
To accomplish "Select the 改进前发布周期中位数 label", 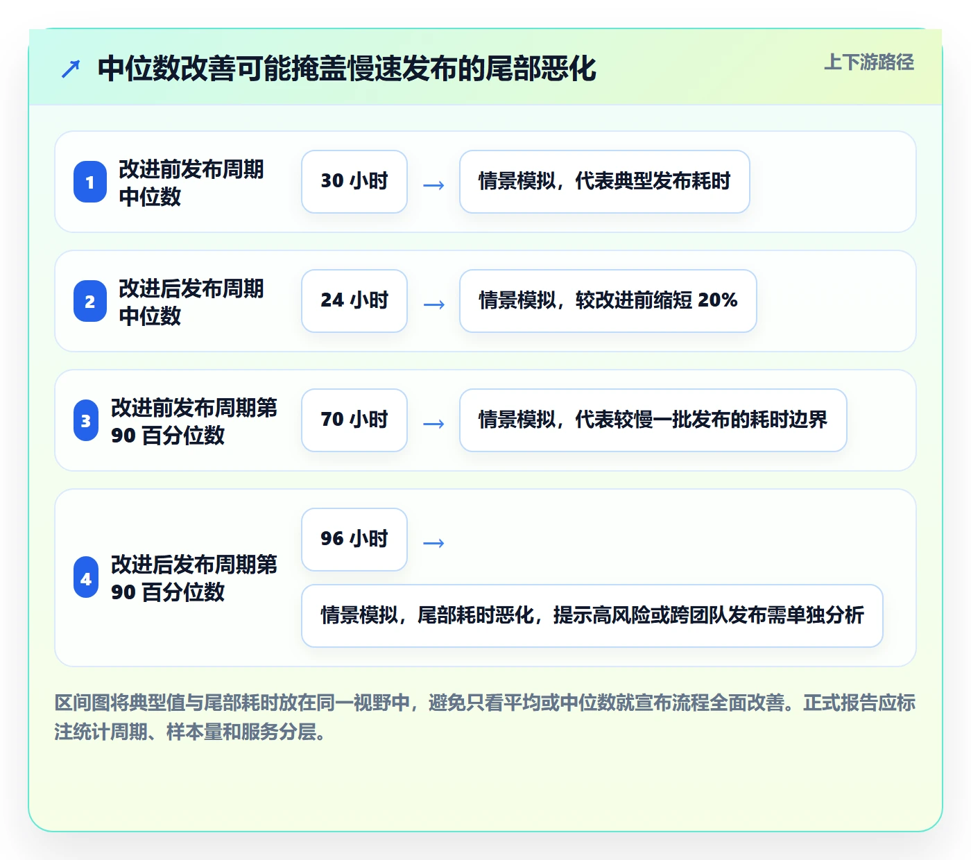I will click(x=191, y=182).
